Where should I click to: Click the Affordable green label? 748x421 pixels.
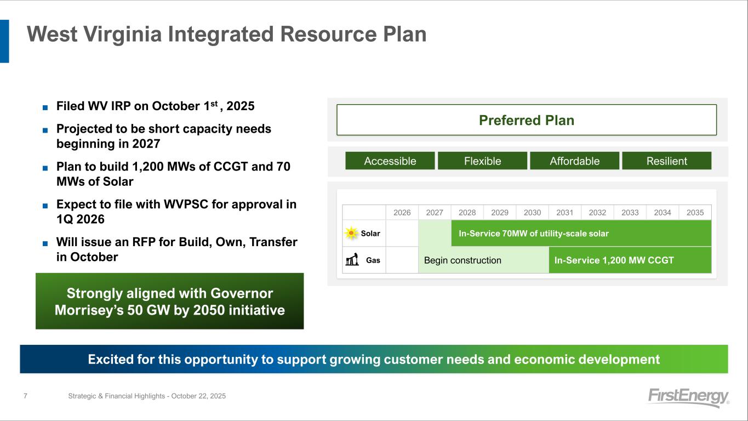tap(575, 161)
